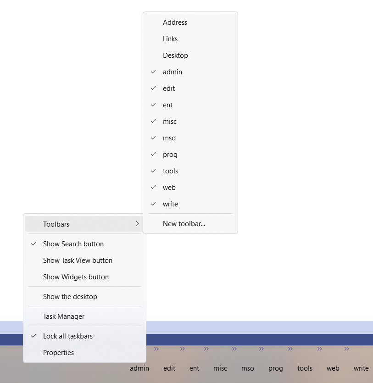Enable Show Task View button
Image resolution: width=373 pixels, height=383 pixels.
click(85, 261)
